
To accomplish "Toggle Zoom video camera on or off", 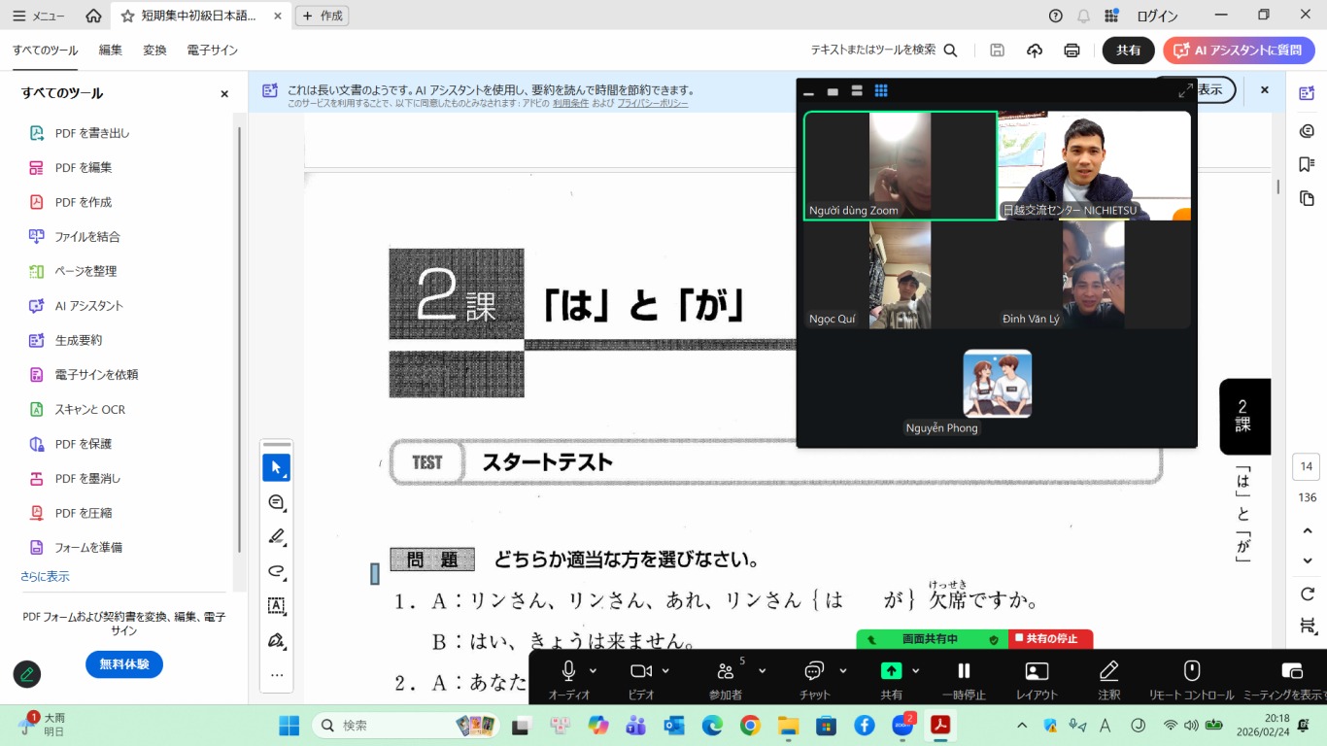I will [640, 671].
